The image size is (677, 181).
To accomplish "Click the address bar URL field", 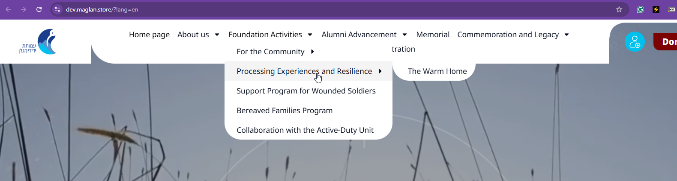I will click(334, 9).
